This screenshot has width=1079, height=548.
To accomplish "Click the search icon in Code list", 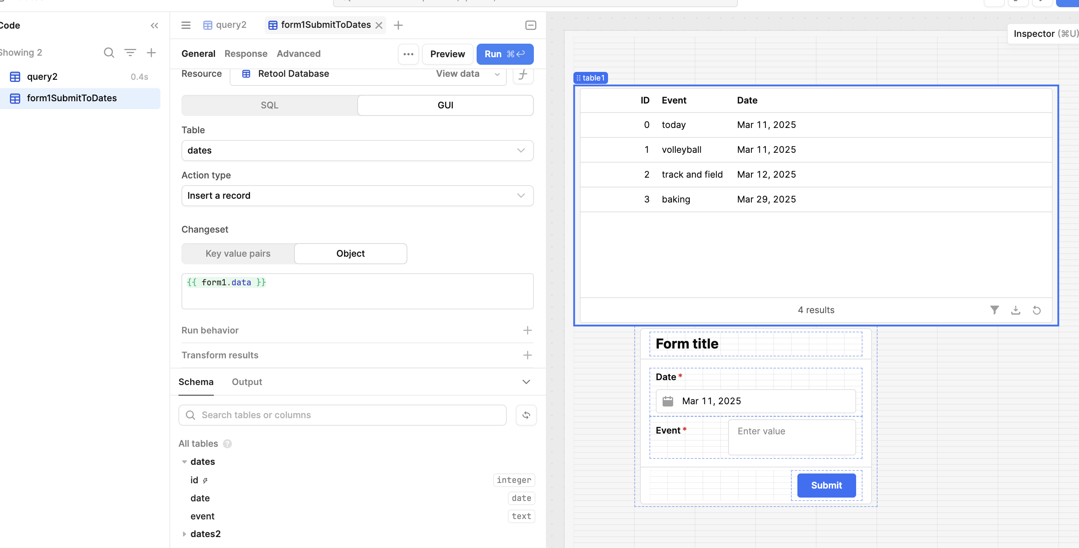I will [x=109, y=52].
